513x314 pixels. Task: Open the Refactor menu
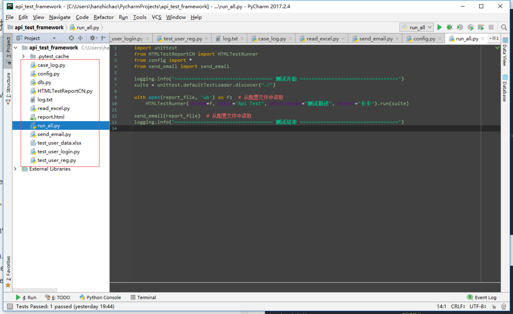[103, 17]
